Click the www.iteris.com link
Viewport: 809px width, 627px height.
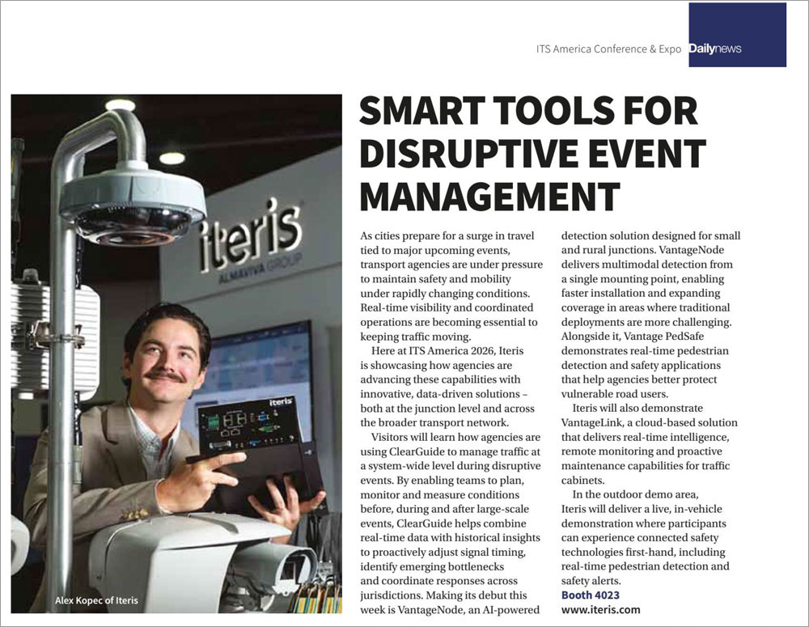point(600,609)
